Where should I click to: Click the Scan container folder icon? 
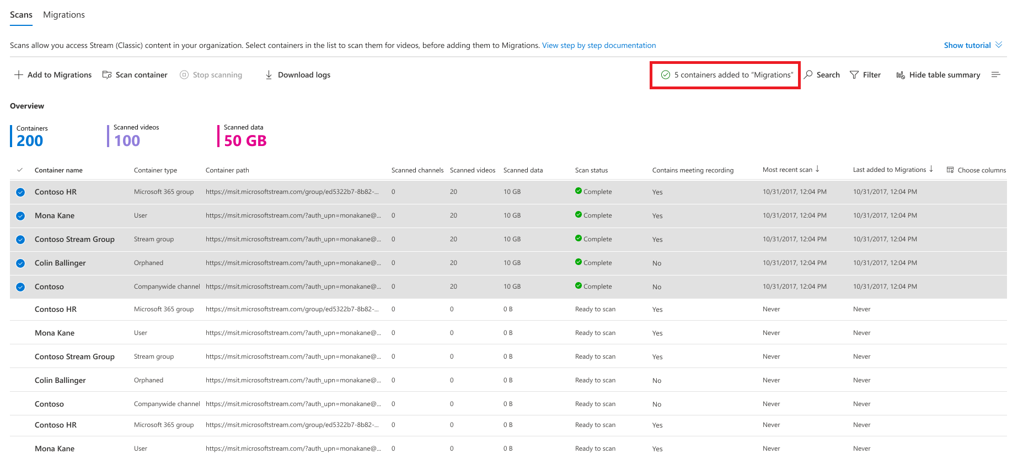(x=107, y=75)
